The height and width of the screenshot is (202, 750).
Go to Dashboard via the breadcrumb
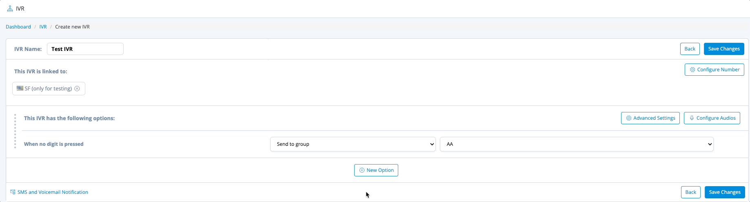[18, 27]
